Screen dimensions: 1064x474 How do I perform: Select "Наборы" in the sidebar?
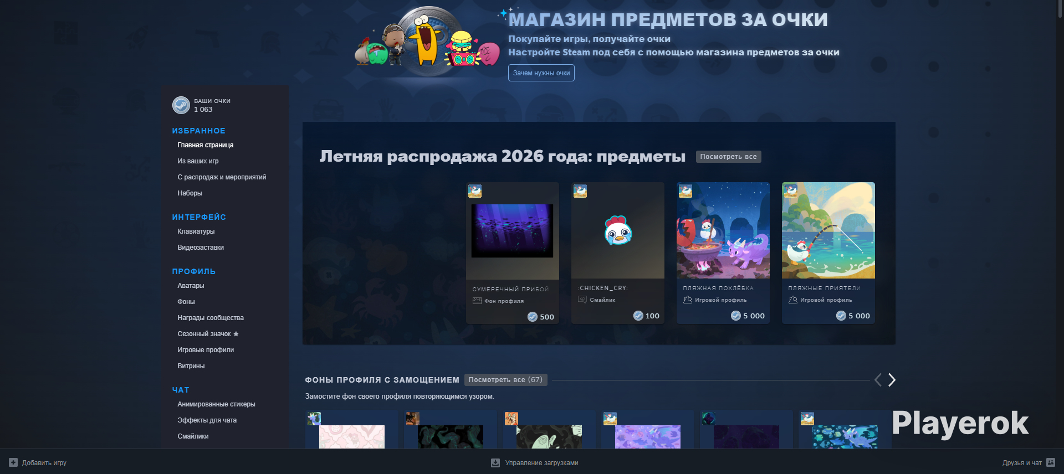pyautogui.click(x=190, y=193)
